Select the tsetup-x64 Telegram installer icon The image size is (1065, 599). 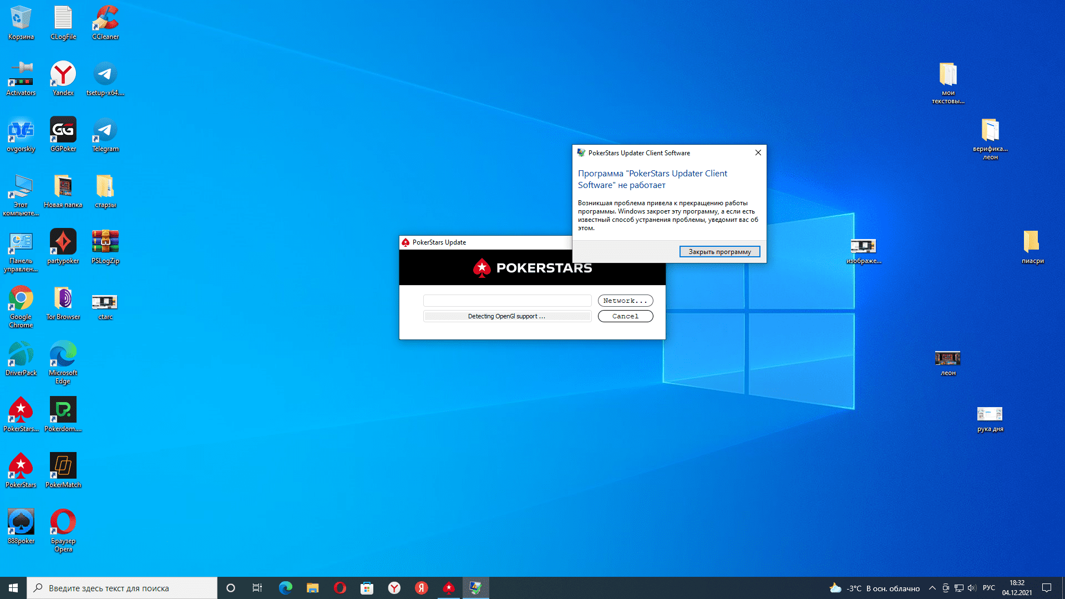coord(105,79)
